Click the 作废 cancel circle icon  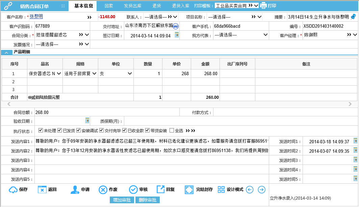103,189
